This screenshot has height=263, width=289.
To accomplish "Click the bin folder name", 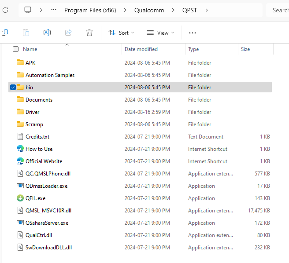I will click(30, 88).
